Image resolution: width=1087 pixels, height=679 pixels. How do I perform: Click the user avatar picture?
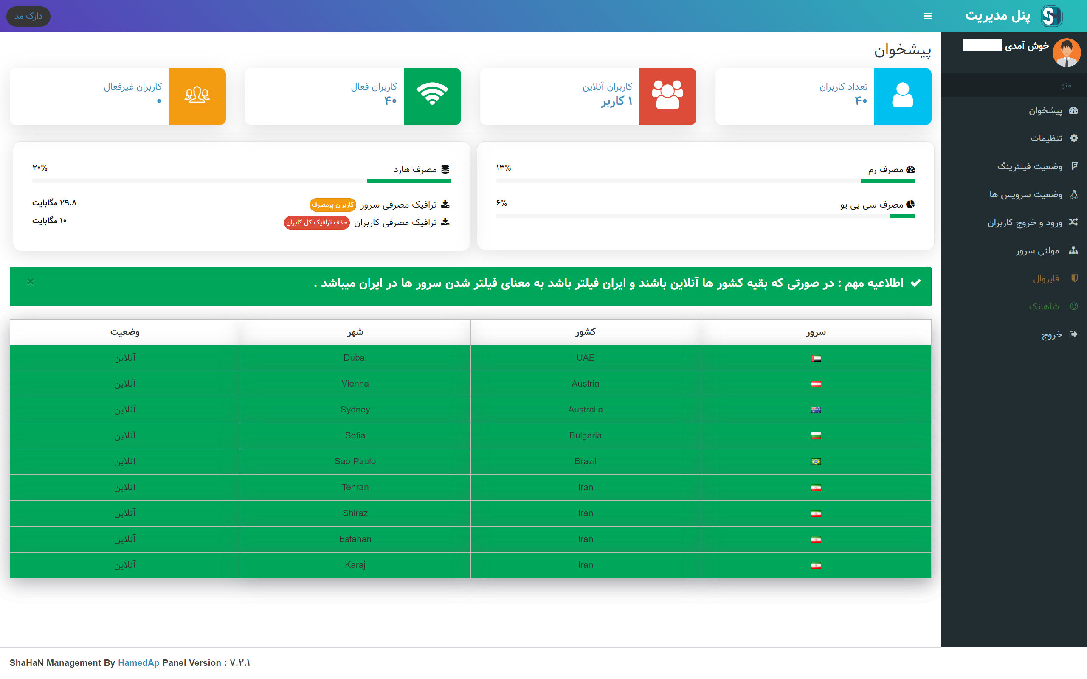click(x=1066, y=53)
